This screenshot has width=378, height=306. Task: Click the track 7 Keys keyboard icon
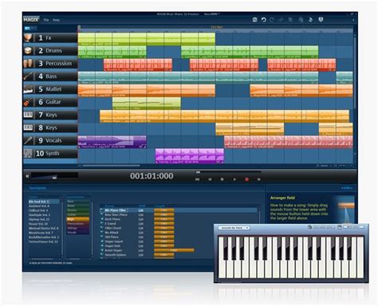coord(28,115)
